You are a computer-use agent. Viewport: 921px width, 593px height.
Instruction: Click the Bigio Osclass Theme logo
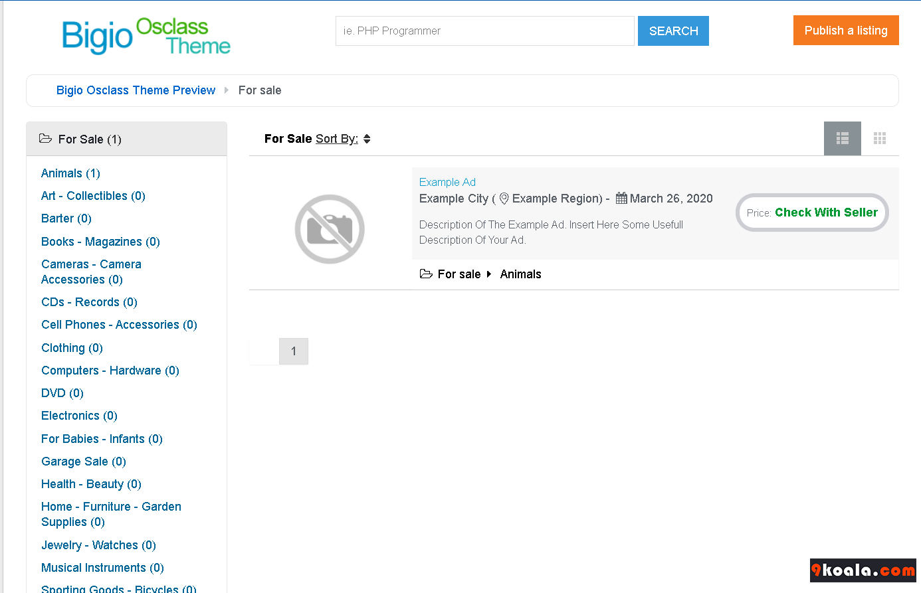pos(146,36)
